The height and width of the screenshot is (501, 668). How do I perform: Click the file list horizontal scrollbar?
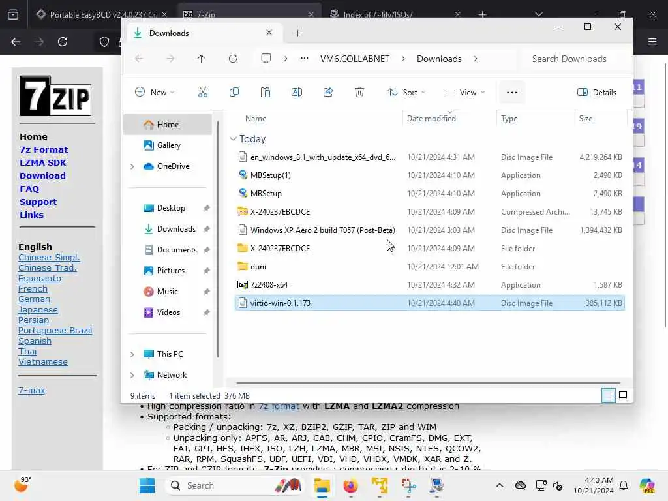click(428, 382)
